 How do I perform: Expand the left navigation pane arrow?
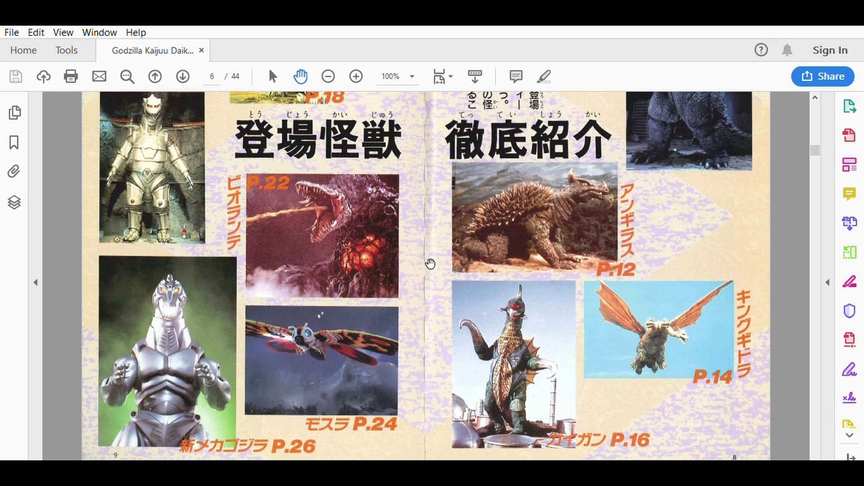35,282
